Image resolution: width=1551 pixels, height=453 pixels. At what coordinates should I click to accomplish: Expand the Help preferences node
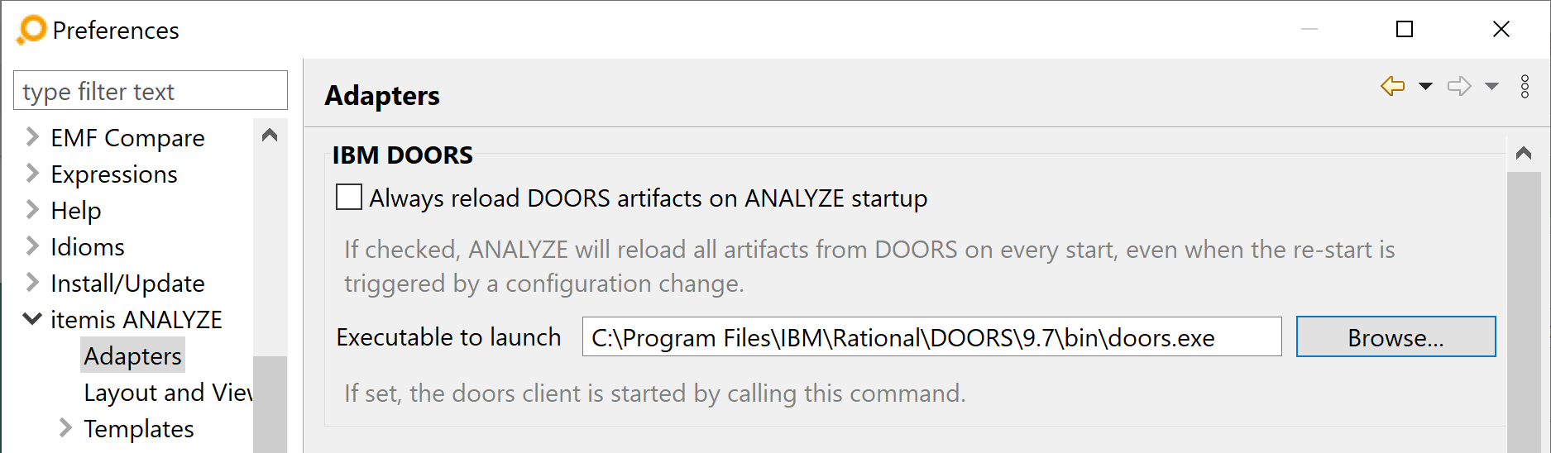coord(32,209)
